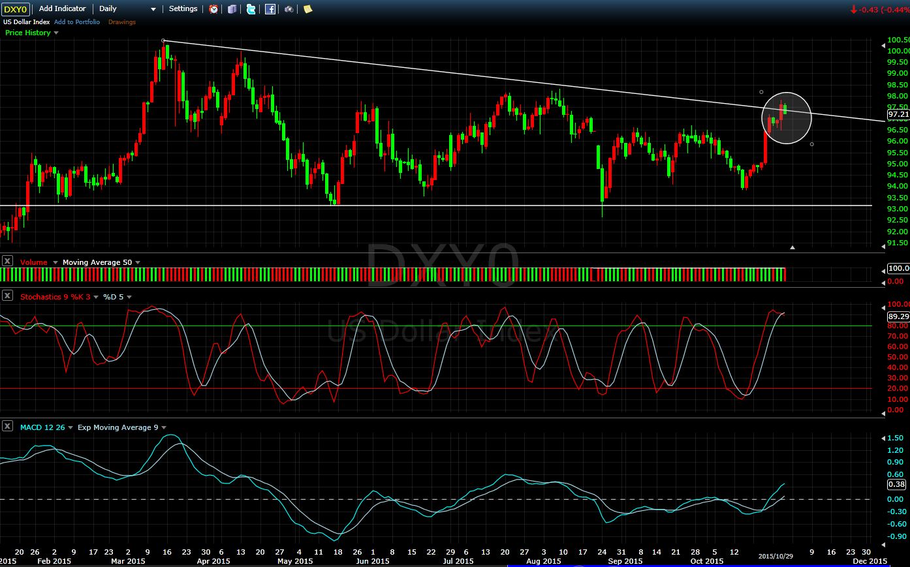
Task: Click the 89.29 stochastics value label
Action: (898, 316)
